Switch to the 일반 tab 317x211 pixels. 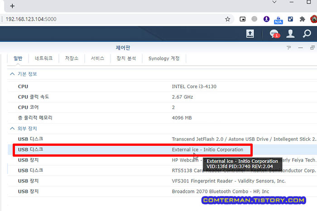click(18, 58)
